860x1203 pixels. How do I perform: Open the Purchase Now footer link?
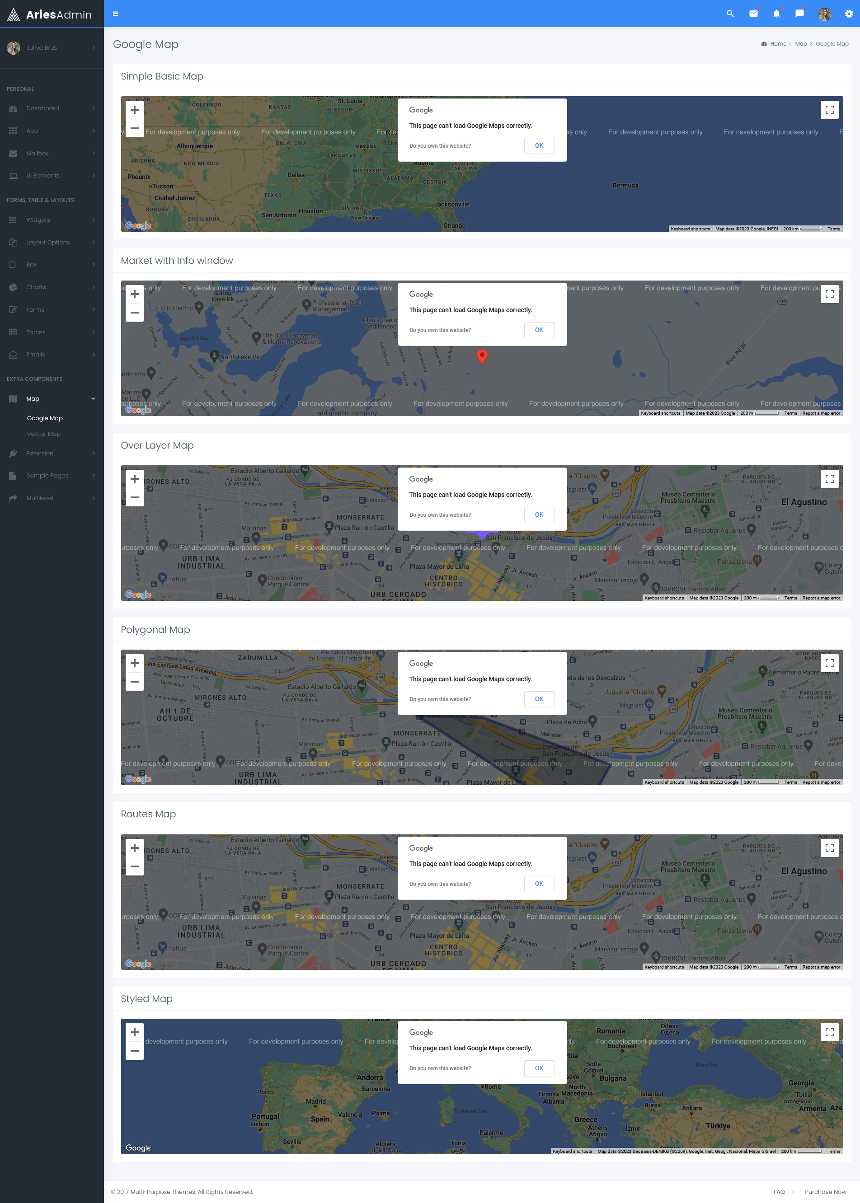(825, 1192)
